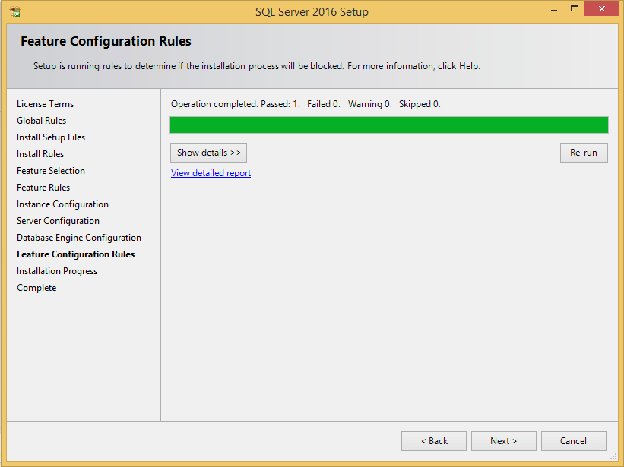Select Instance Configuration step
624x467 pixels.
click(62, 204)
